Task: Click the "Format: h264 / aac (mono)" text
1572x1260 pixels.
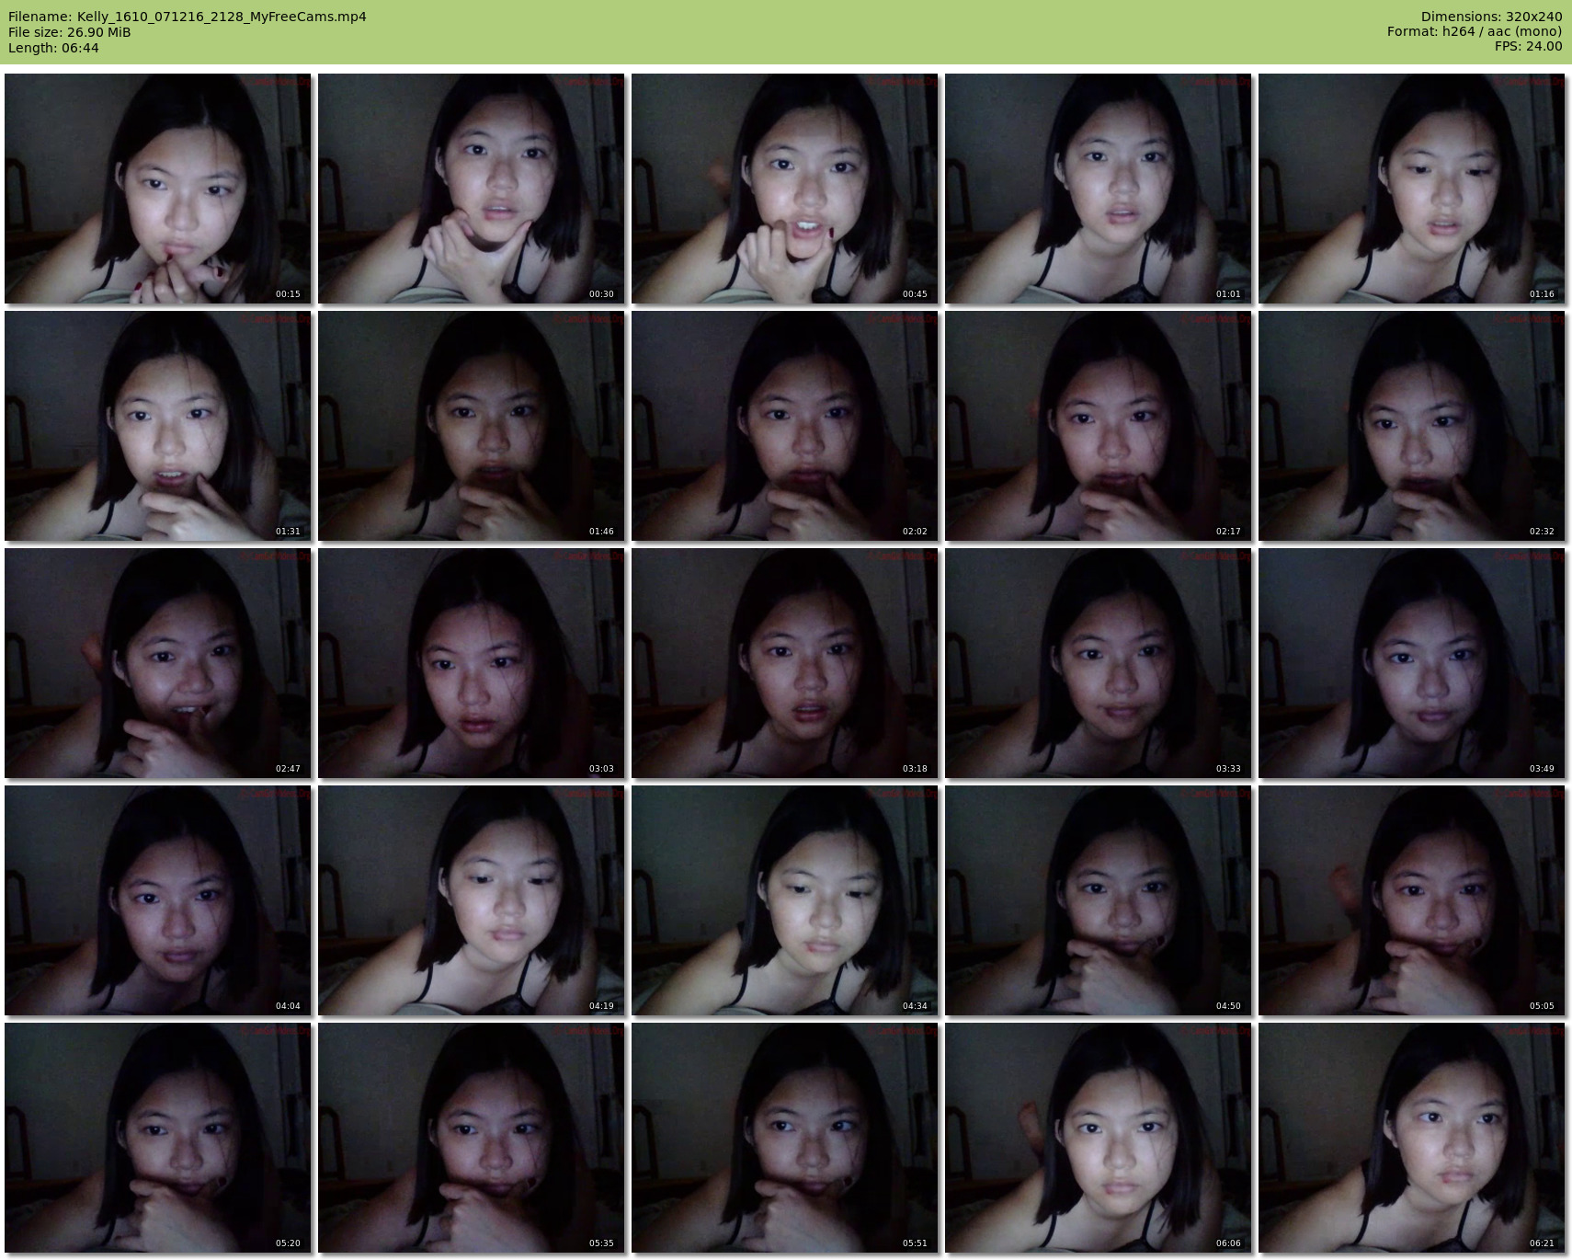Action: click(1475, 31)
